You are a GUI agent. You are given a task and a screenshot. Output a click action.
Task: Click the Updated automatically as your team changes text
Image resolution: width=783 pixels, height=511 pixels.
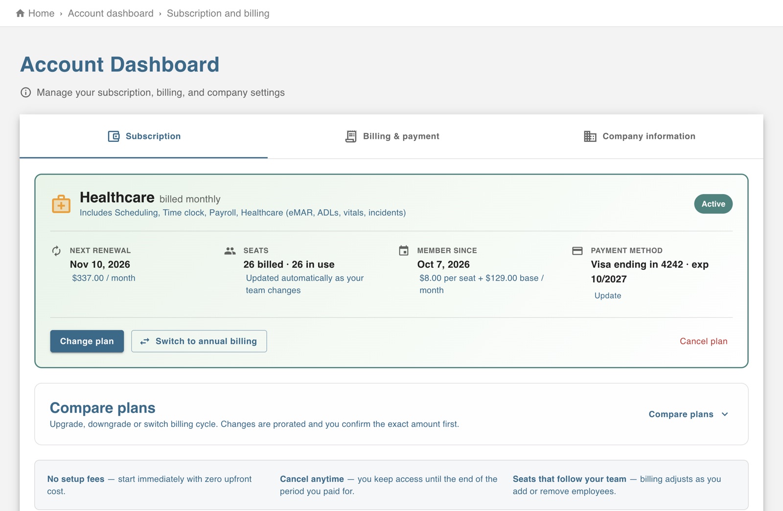coord(305,284)
